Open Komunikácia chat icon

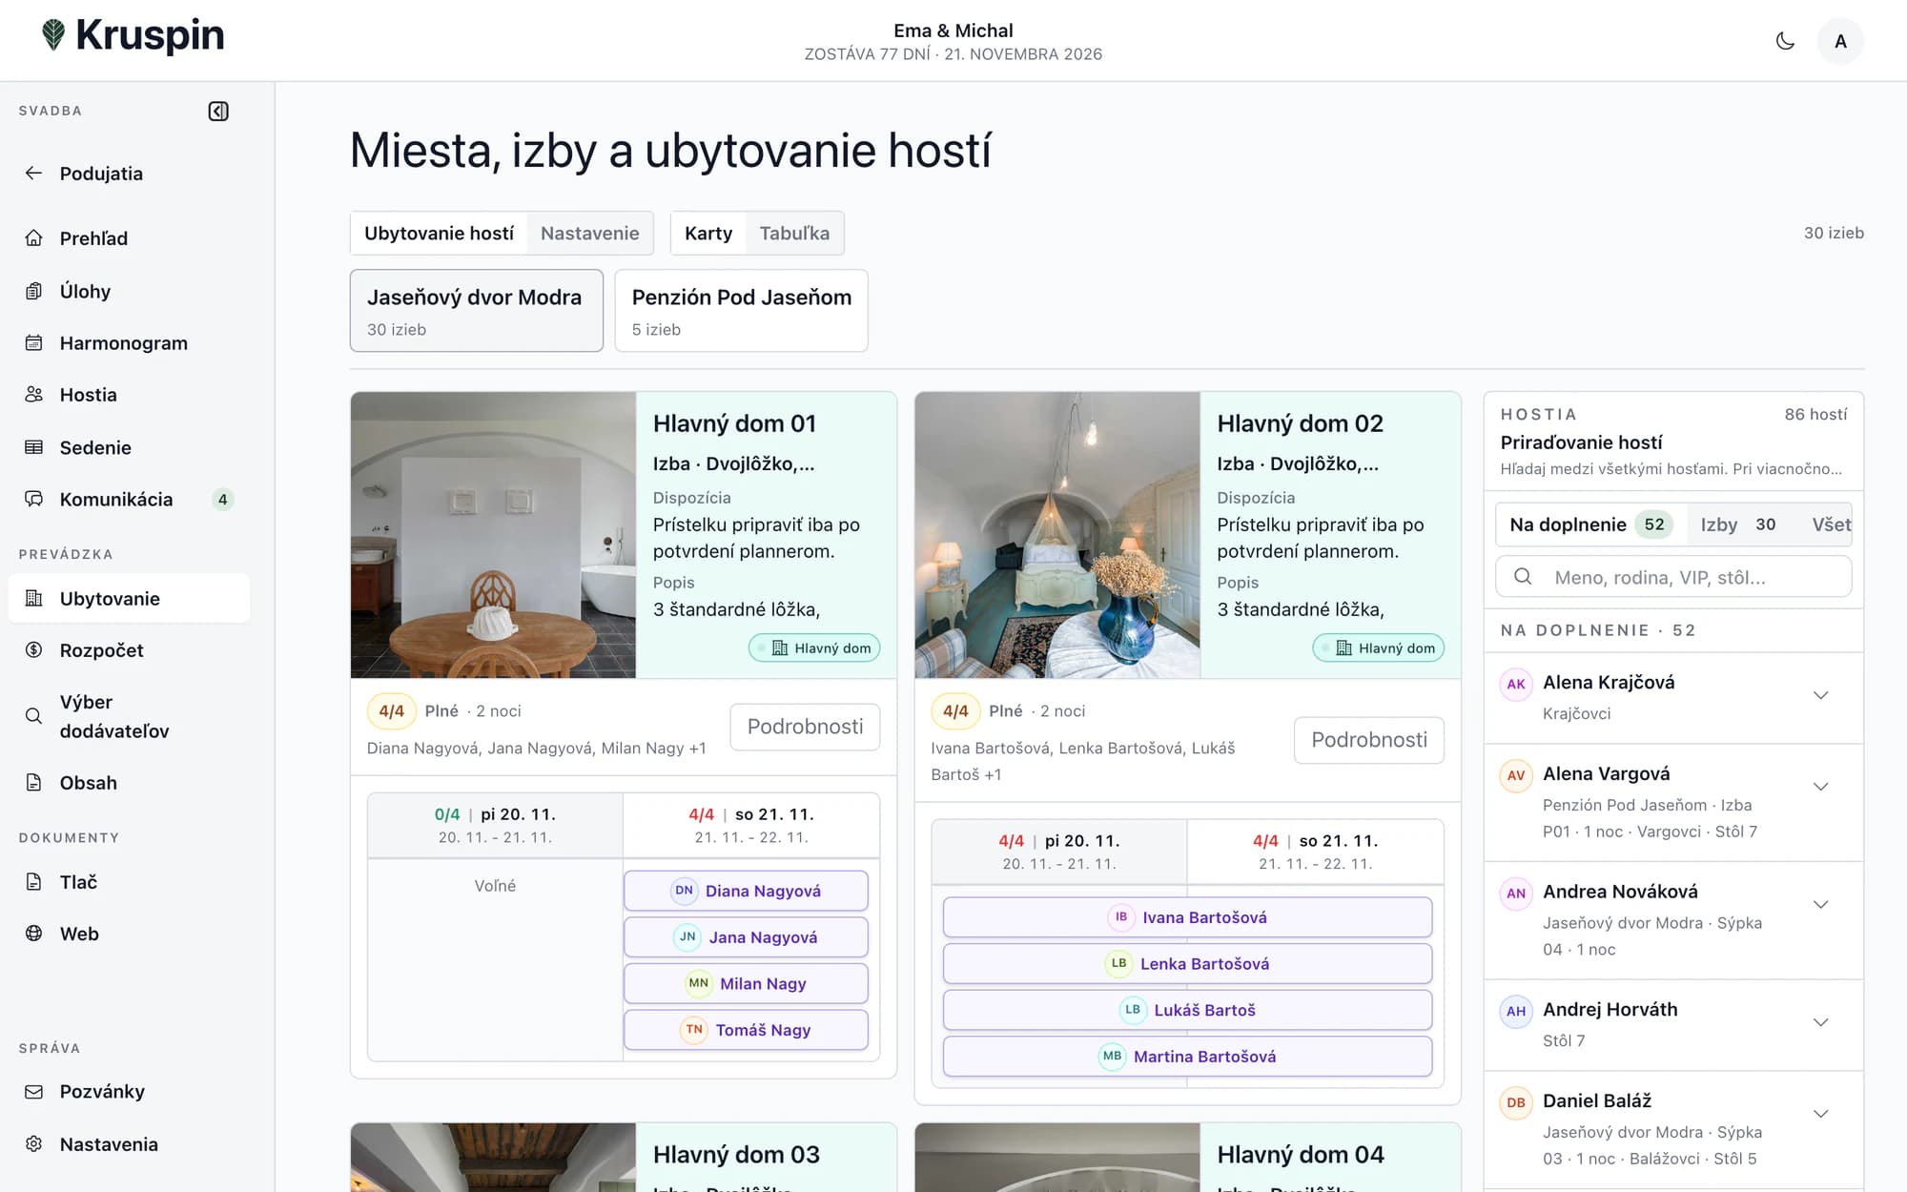click(34, 499)
